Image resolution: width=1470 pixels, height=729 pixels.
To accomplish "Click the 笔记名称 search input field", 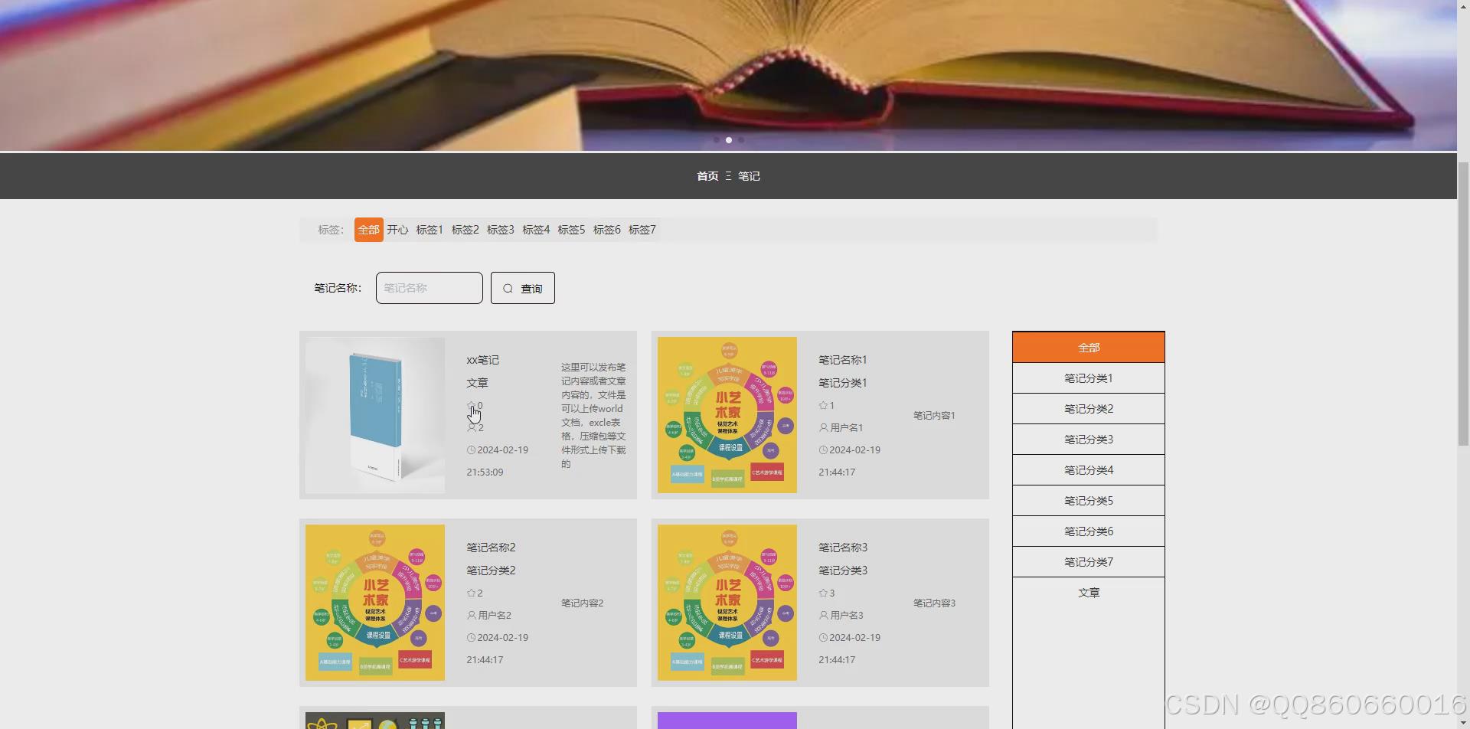I will 428,288.
